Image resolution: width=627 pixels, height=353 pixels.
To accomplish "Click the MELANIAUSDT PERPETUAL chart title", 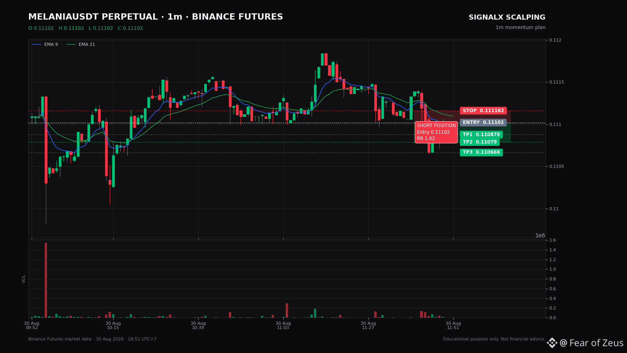I will pyautogui.click(x=156, y=17).
